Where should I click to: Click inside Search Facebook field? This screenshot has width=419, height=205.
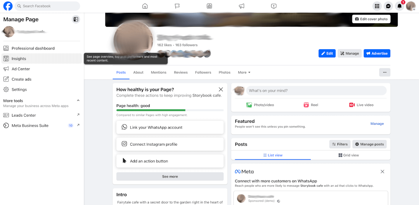47,6
